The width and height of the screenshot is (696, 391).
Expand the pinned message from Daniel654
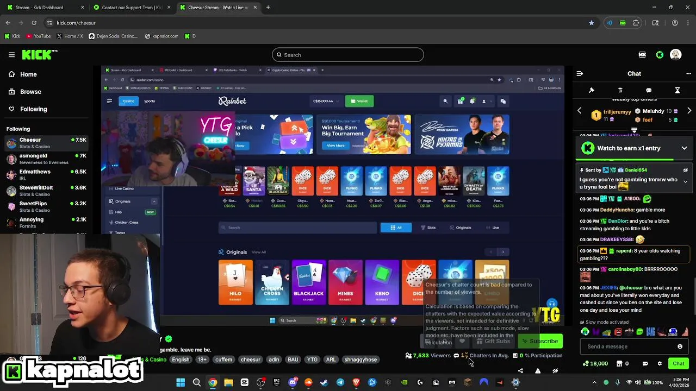685,181
